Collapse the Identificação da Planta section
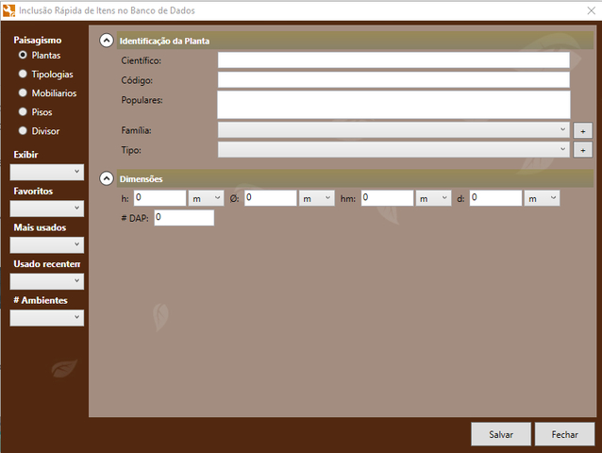The width and height of the screenshot is (602, 453). point(107,41)
